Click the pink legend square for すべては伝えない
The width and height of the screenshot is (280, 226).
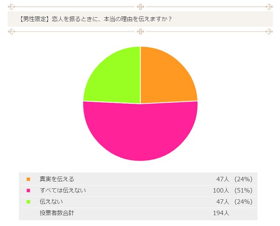click(28, 190)
